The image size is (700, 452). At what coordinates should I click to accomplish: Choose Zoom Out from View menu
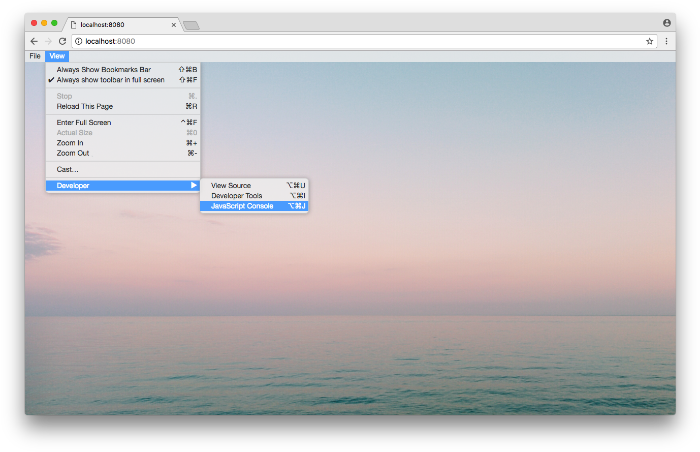(123, 153)
